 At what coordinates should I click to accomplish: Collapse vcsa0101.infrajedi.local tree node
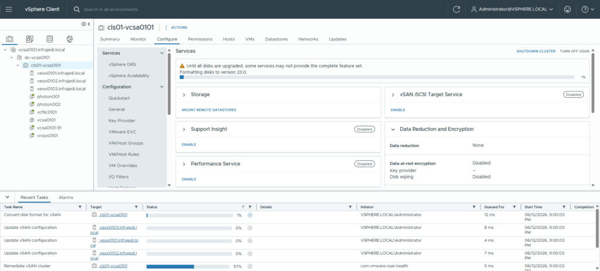(5, 50)
